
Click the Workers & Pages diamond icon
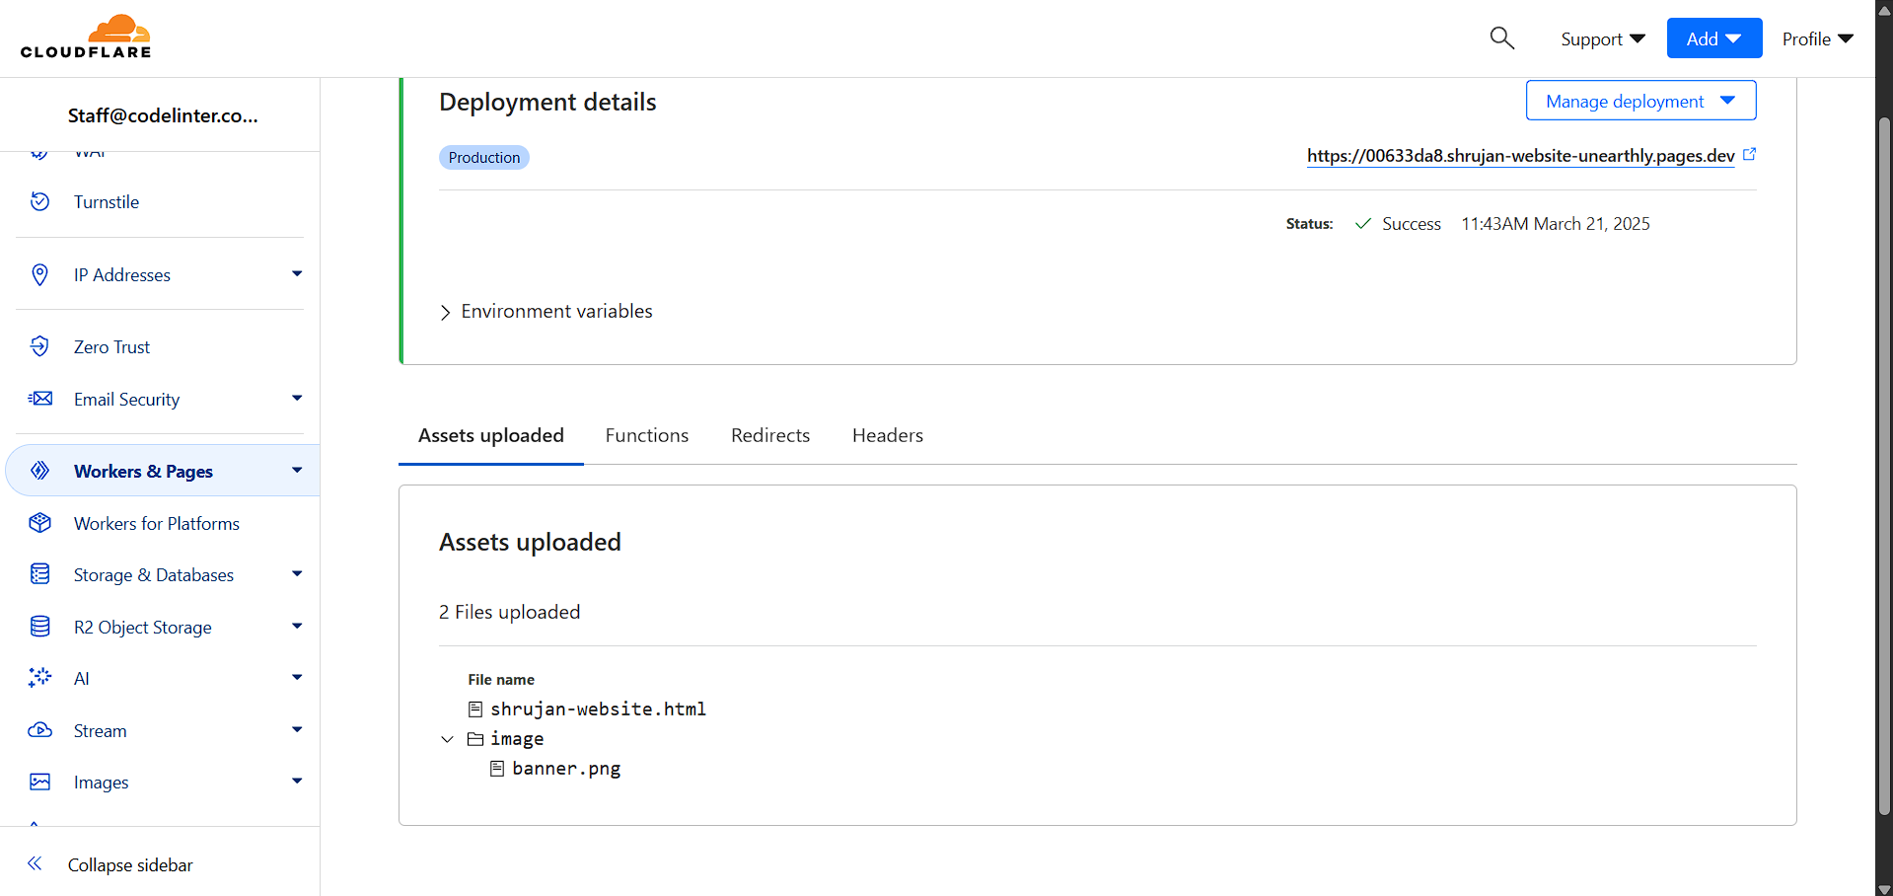39,471
